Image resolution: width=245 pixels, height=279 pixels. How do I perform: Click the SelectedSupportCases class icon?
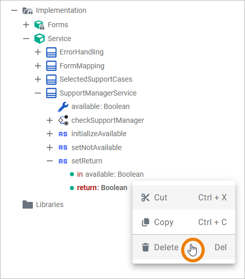point(51,80)
